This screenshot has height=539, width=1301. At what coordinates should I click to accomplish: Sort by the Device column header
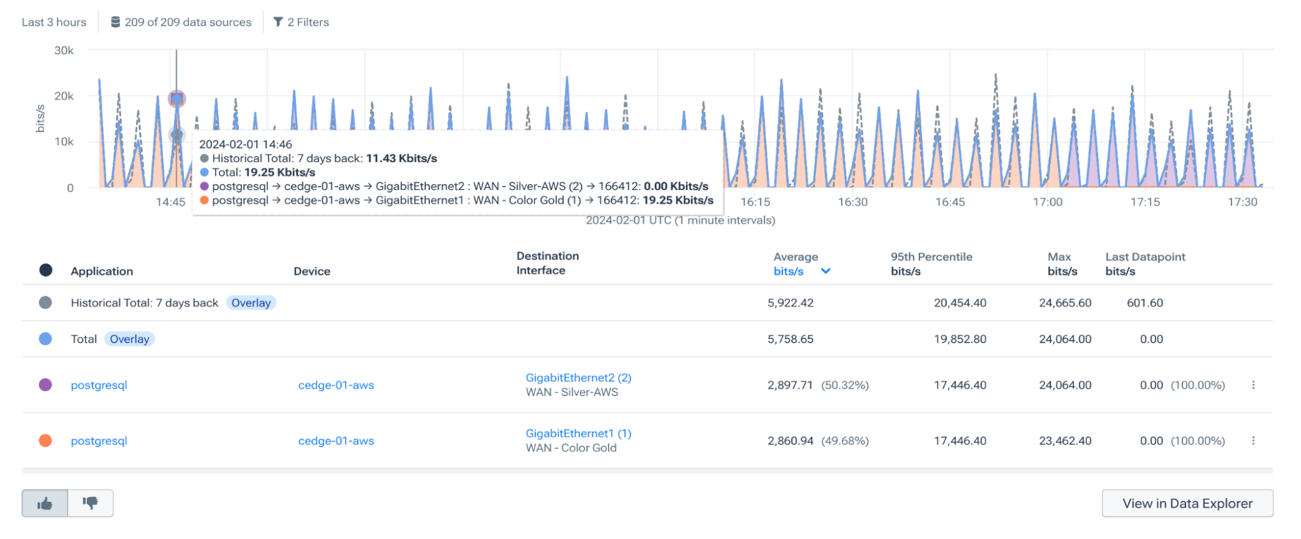tap(312, 271)
